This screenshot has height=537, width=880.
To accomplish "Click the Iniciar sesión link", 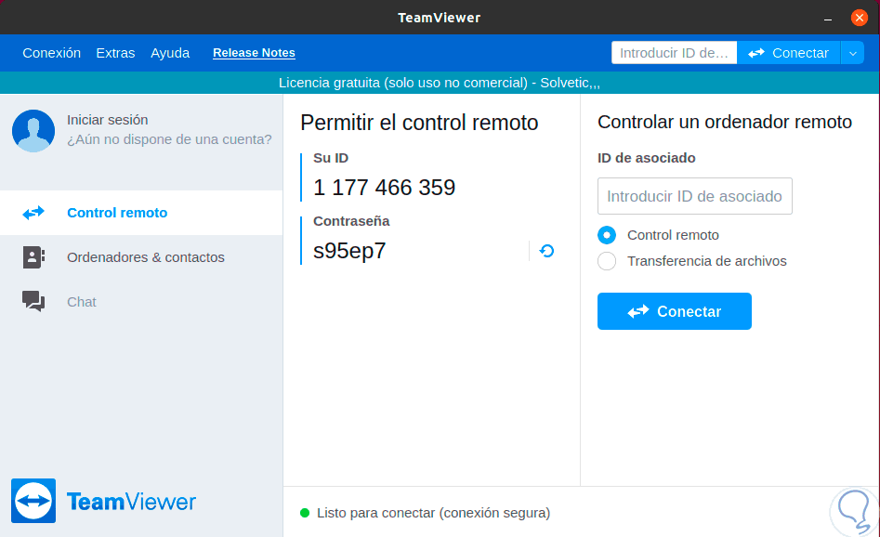I will coord(107,120).
